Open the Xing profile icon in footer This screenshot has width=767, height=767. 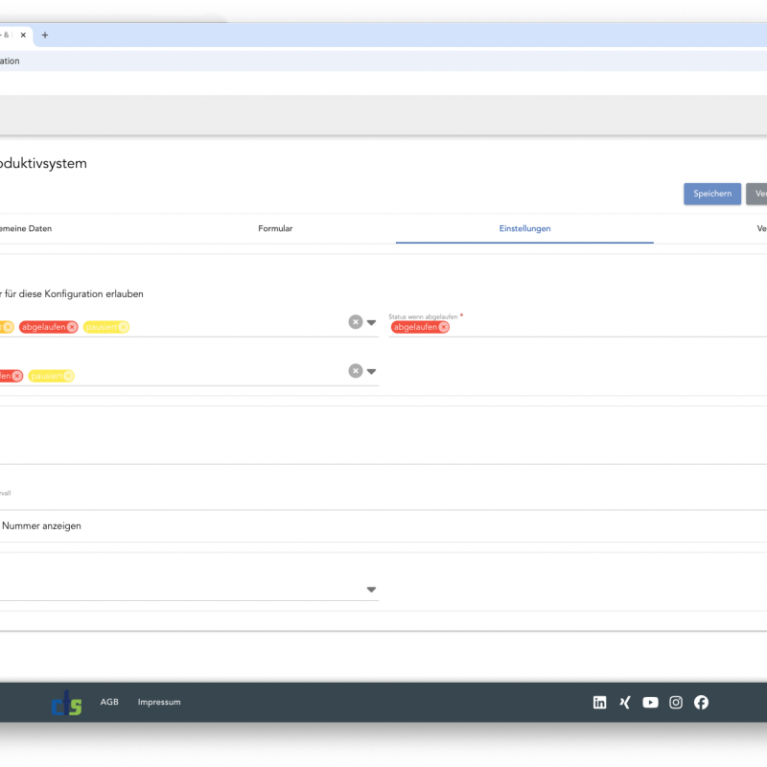(625, 703)
